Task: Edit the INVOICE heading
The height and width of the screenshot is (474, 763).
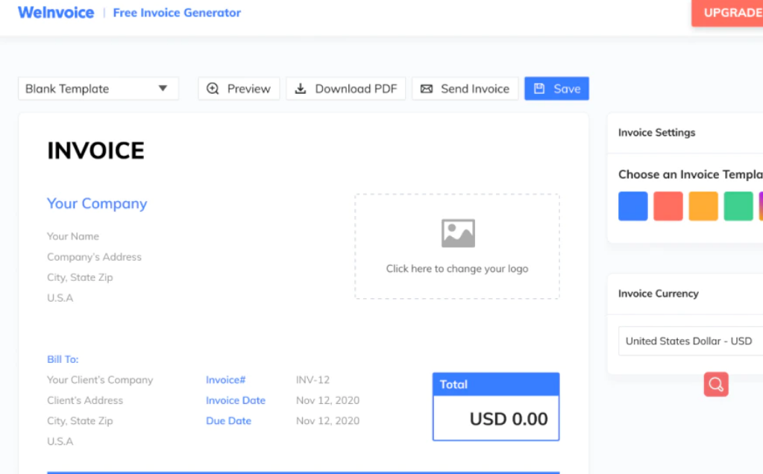Action: 96,151
